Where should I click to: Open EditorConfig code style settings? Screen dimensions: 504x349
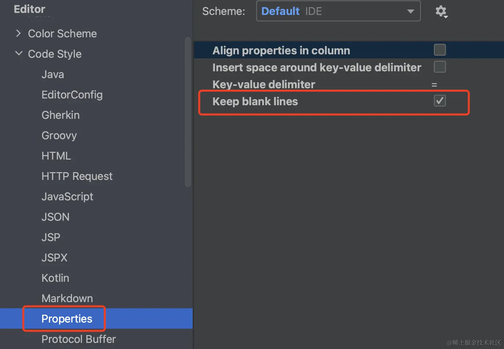tap(72, 95)
